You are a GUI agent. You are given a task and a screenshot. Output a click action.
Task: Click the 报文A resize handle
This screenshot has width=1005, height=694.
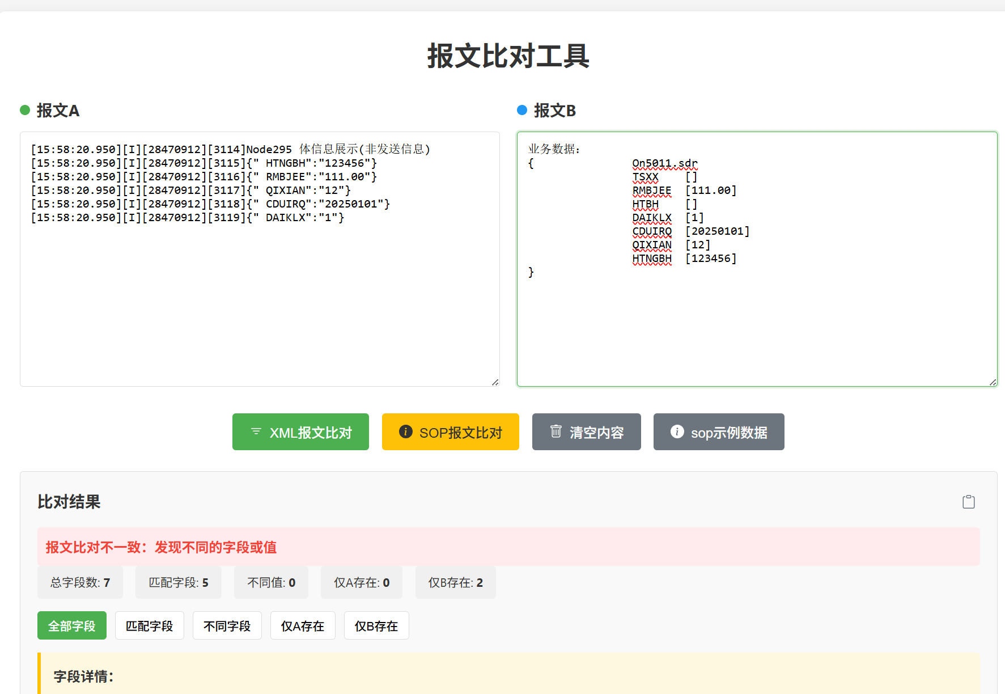pos(495,382)
